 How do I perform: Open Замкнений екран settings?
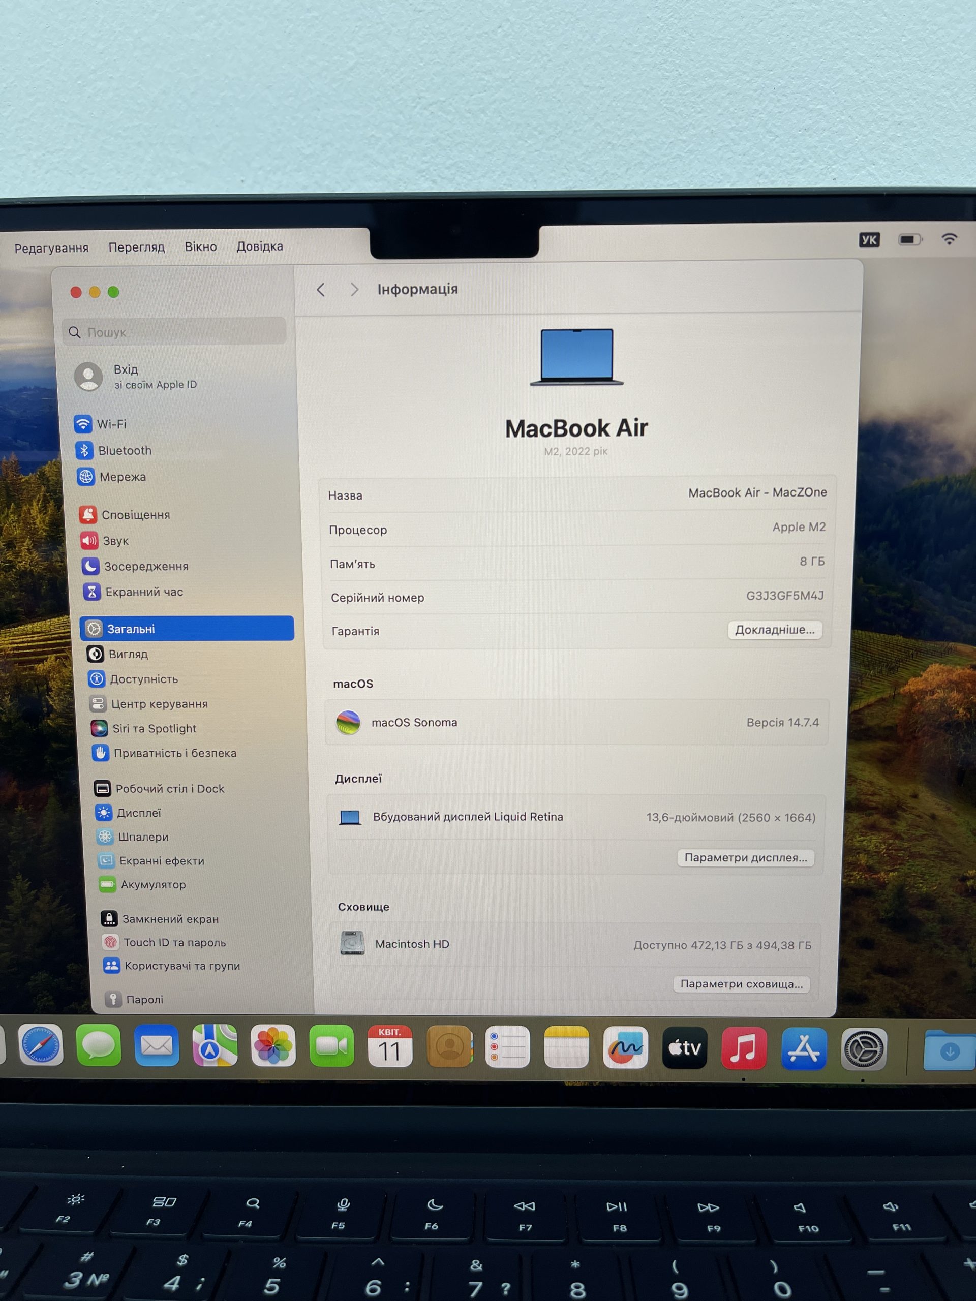coord(160,919)
